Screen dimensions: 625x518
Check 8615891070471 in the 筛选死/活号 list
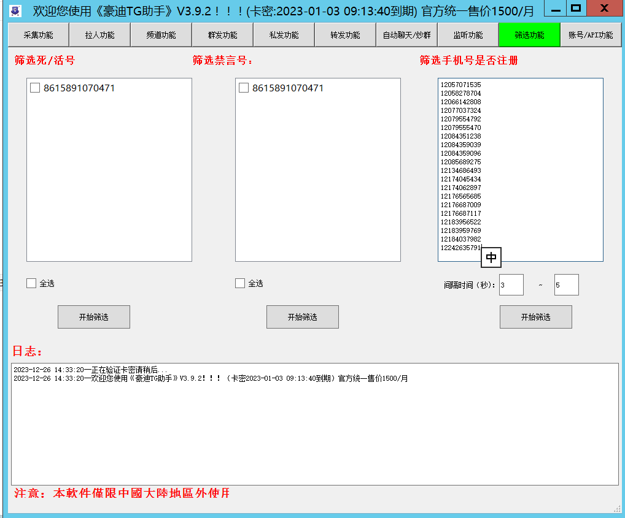point(35,88)
